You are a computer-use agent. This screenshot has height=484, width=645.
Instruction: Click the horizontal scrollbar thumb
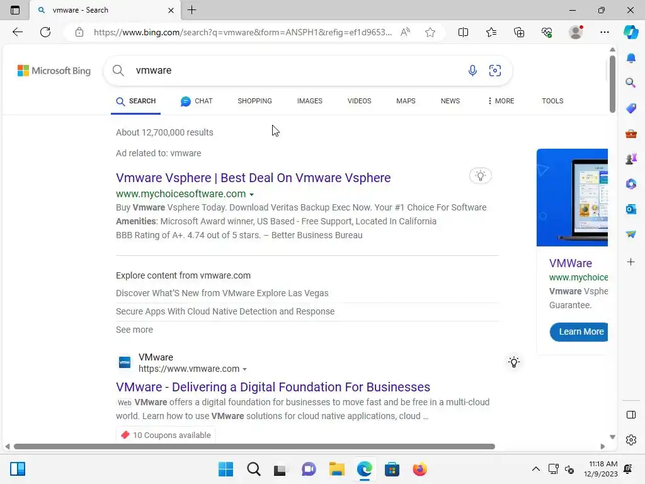pos(254,447)
